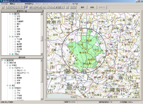Viewport: 143px width, 104px height.
Task: Collapse the 神奈川県 node in lower tree
Action: pyautogui.click(x=5, y=63)
